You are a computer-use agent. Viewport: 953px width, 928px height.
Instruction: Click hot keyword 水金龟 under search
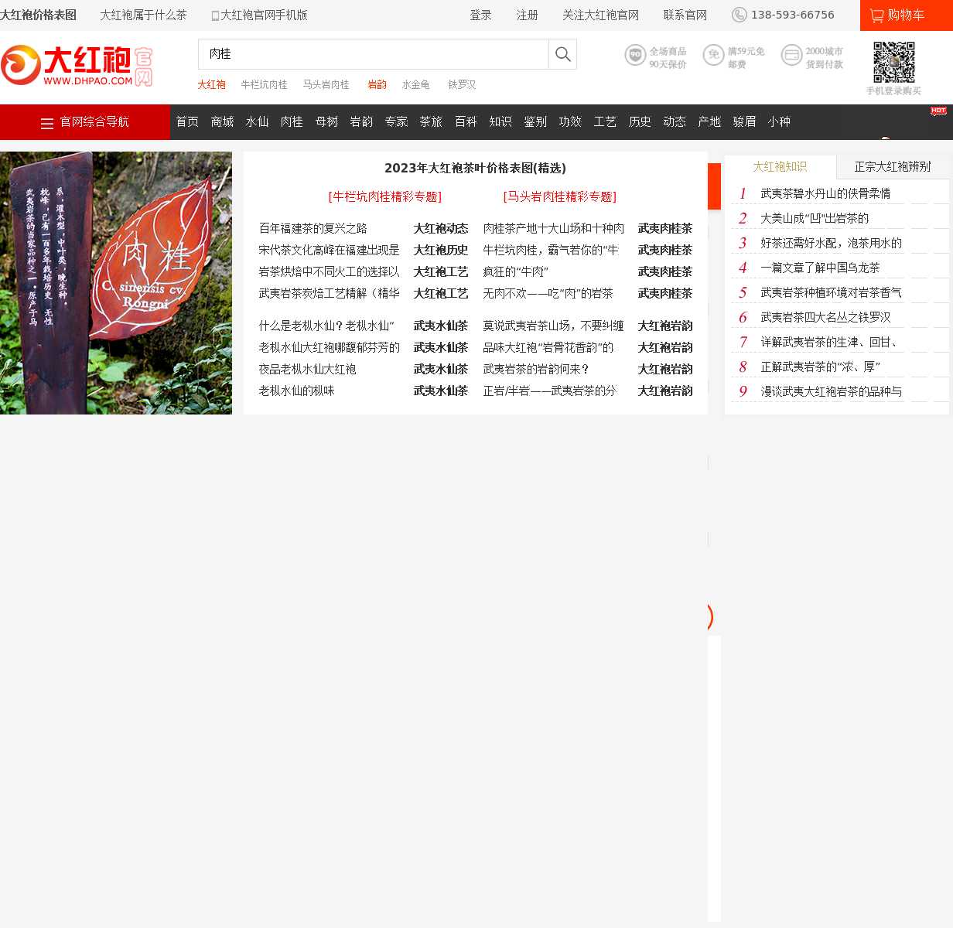click(415, 85)
